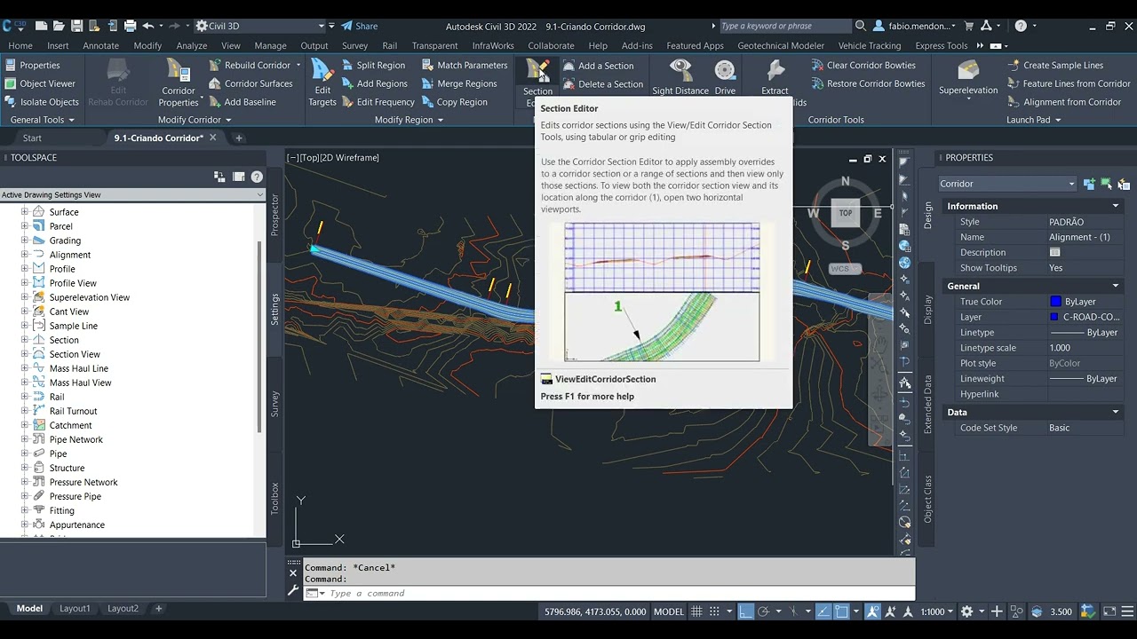Click Toolspace help icon
1137x639 pixels.
coord(257,177)
